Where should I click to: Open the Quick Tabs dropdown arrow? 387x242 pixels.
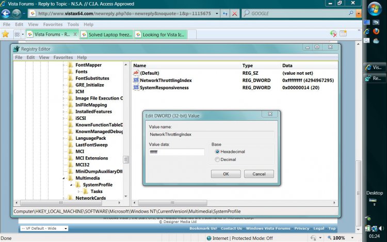[x=23, y=34]
